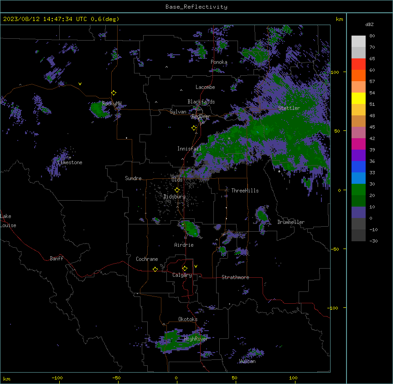This screenshot has width=393, height=384.
Task: Click the Innisfail label
Action: [189, 149]
